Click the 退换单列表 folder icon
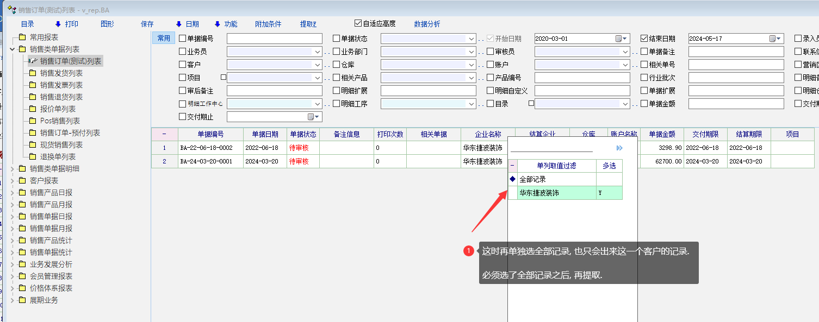The width and height of the screenshot is (819, 322). coord(33,157)
